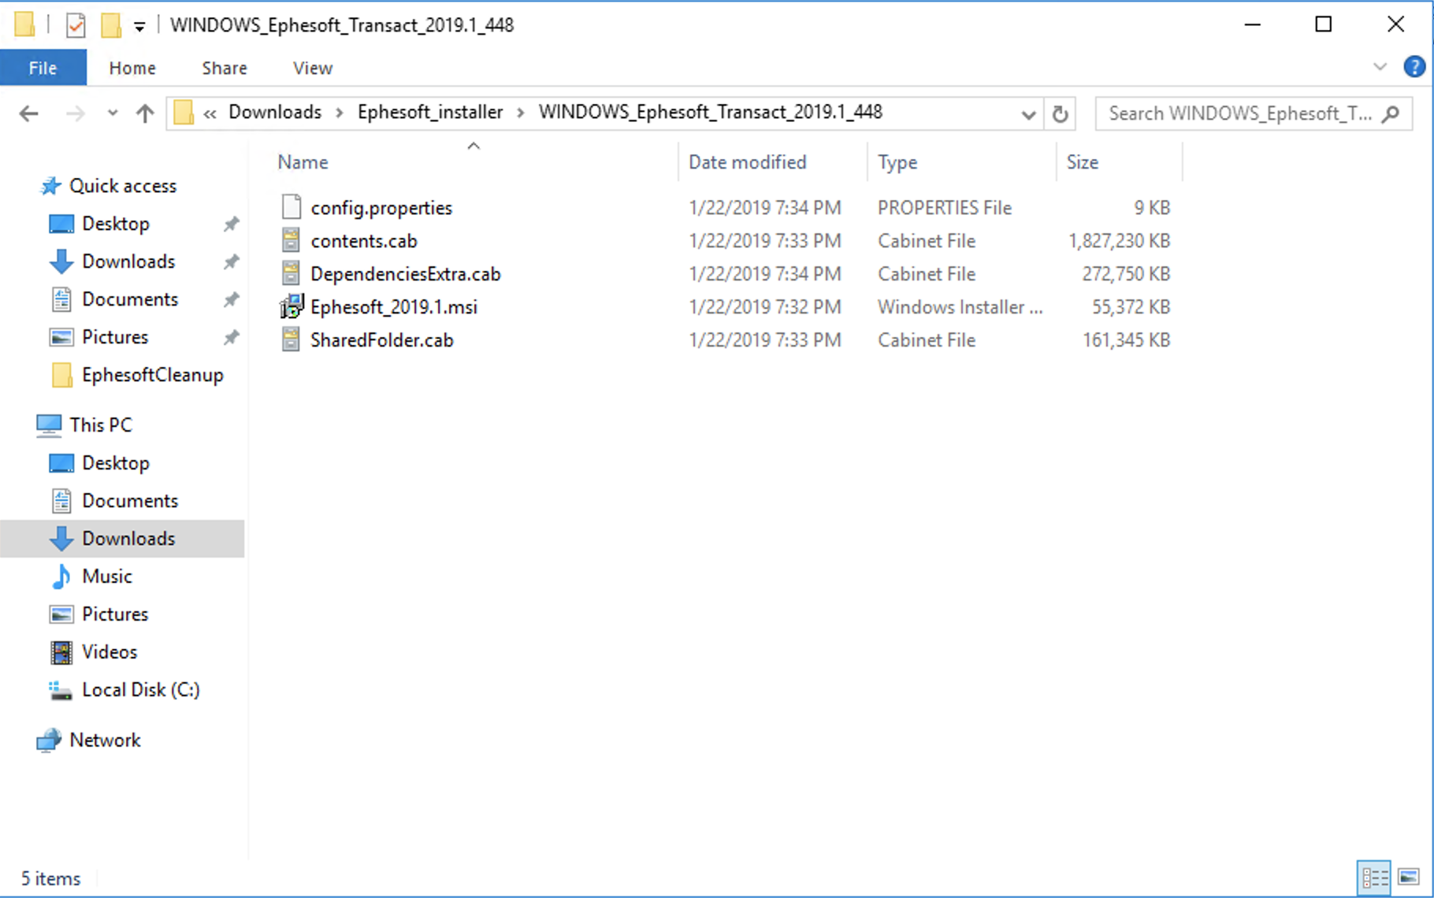Click the address bar folder icon
This screenshot has width=1434, height=898.
pyautogui.click(x=184, y=113)
